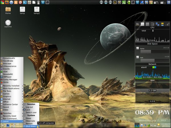Viewport: 171px width, 128px height.
Task: Open the Favorites menu entry
Action: coord(12,113)
